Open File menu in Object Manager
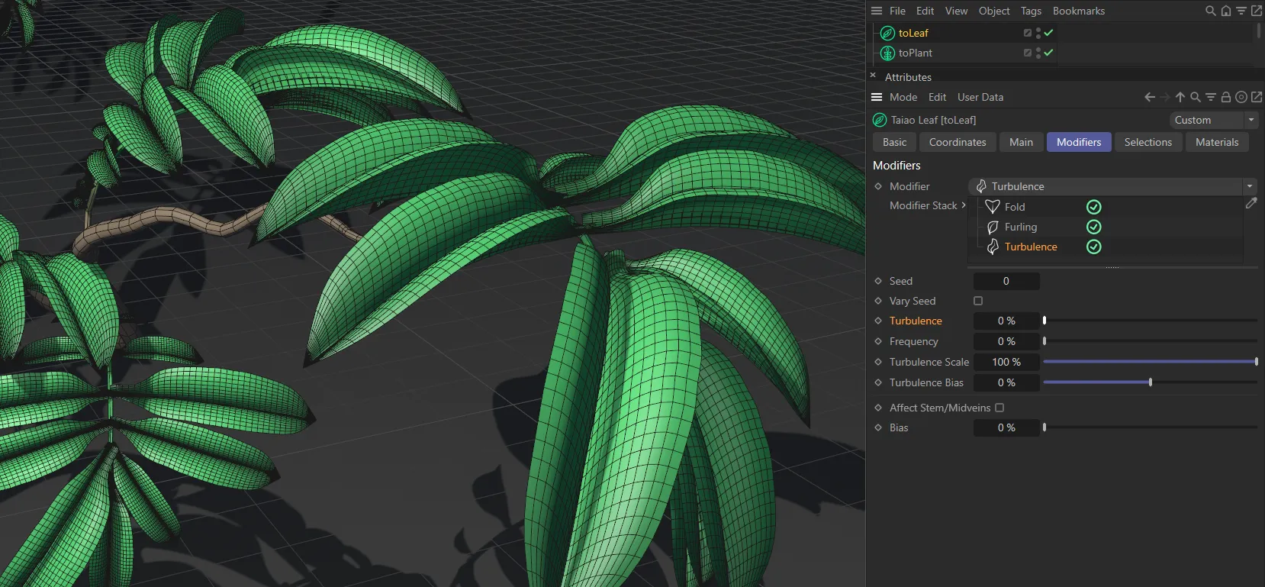This screenshot has height=587, width=1265. point(898,11)
